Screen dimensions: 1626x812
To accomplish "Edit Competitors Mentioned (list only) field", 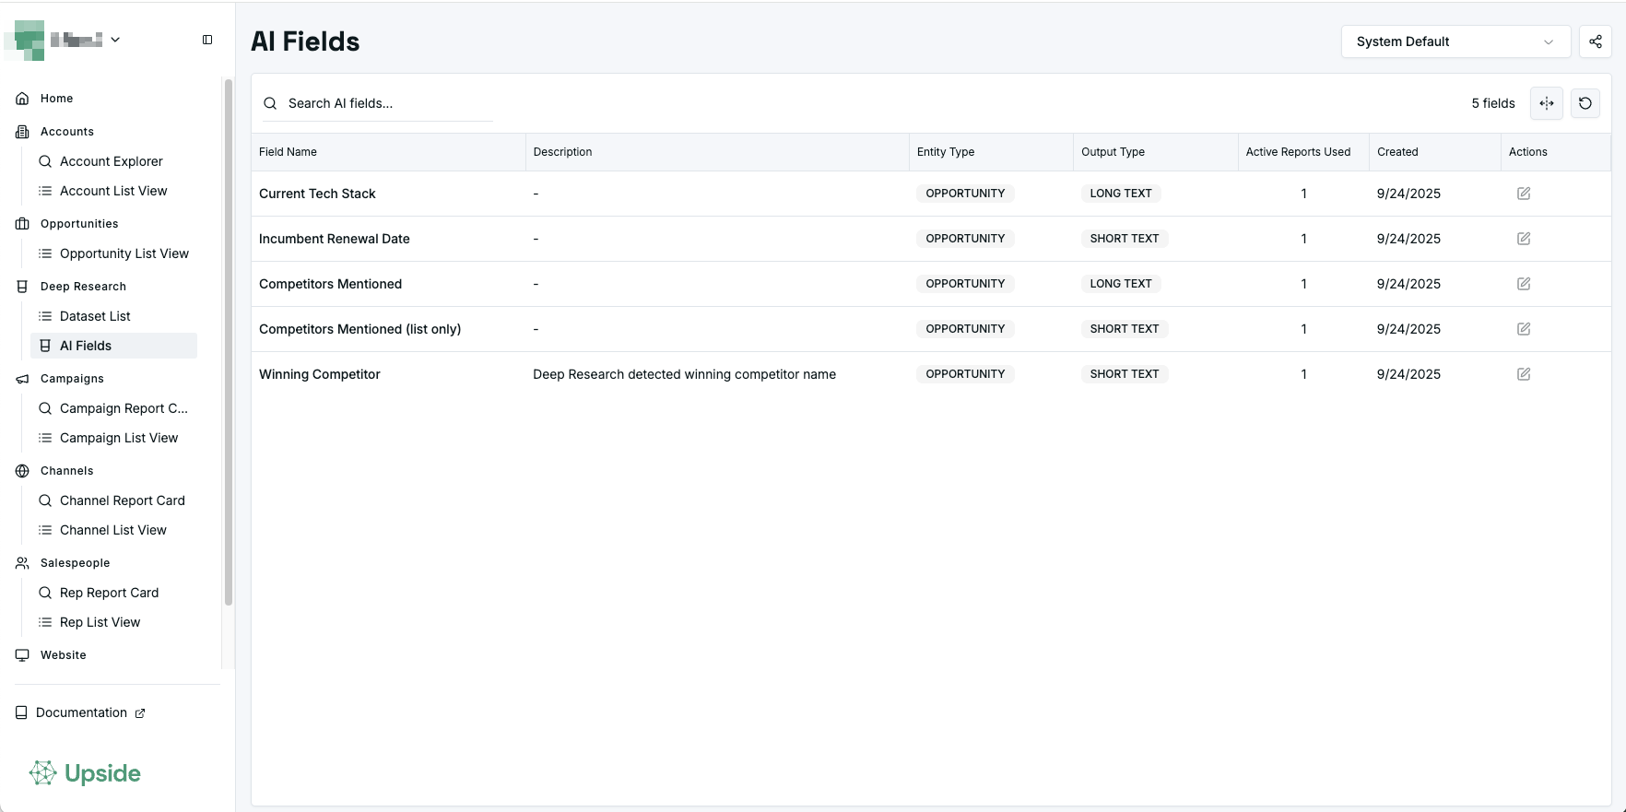I will click(x=1524, y=329).
